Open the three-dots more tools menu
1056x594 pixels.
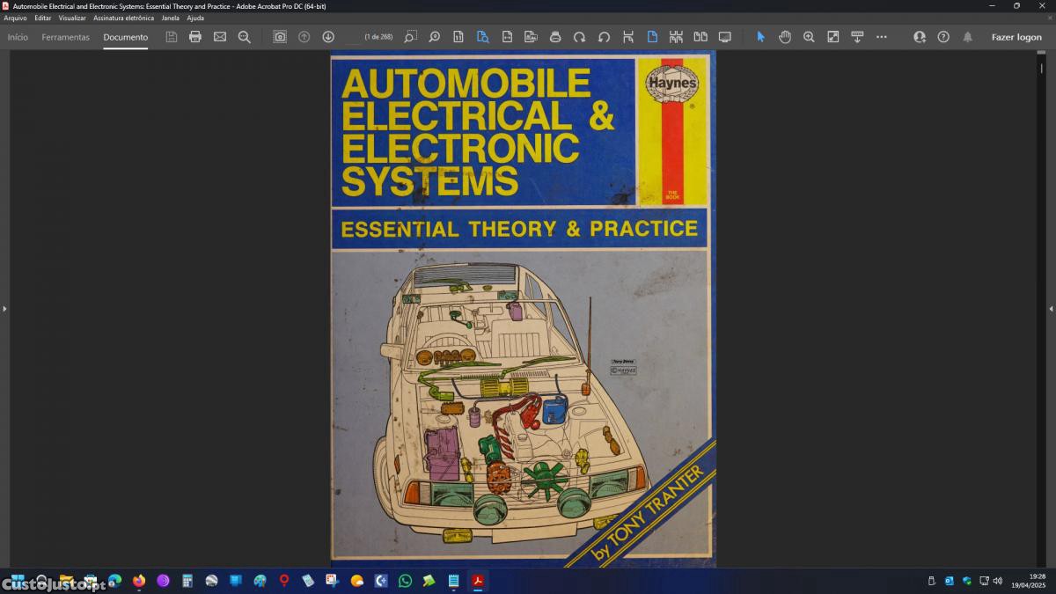pos(882,37)
